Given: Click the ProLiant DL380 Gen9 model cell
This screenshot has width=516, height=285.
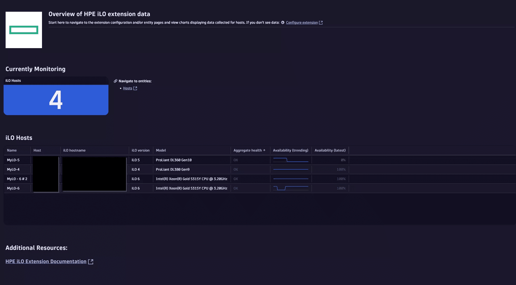Looking at the screenshot, I should point(173,169).
